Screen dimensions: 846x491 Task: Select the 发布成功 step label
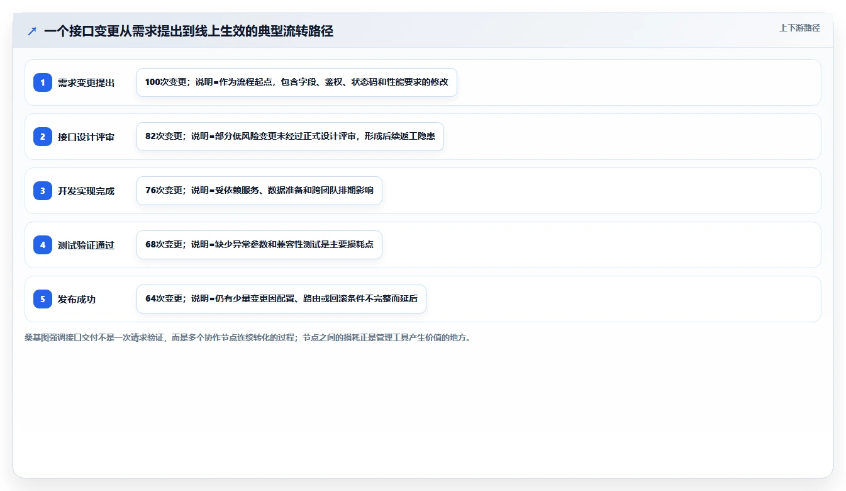[77, 299]
